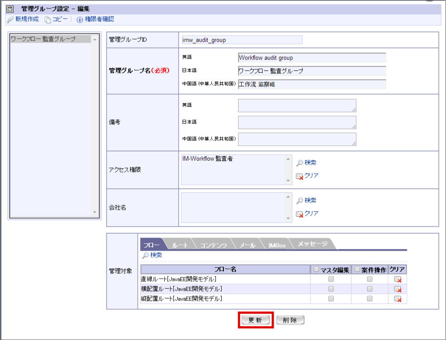Click the clear icon for アクセス権限
This screenshot has height=340, width=446.
[300, 177]
